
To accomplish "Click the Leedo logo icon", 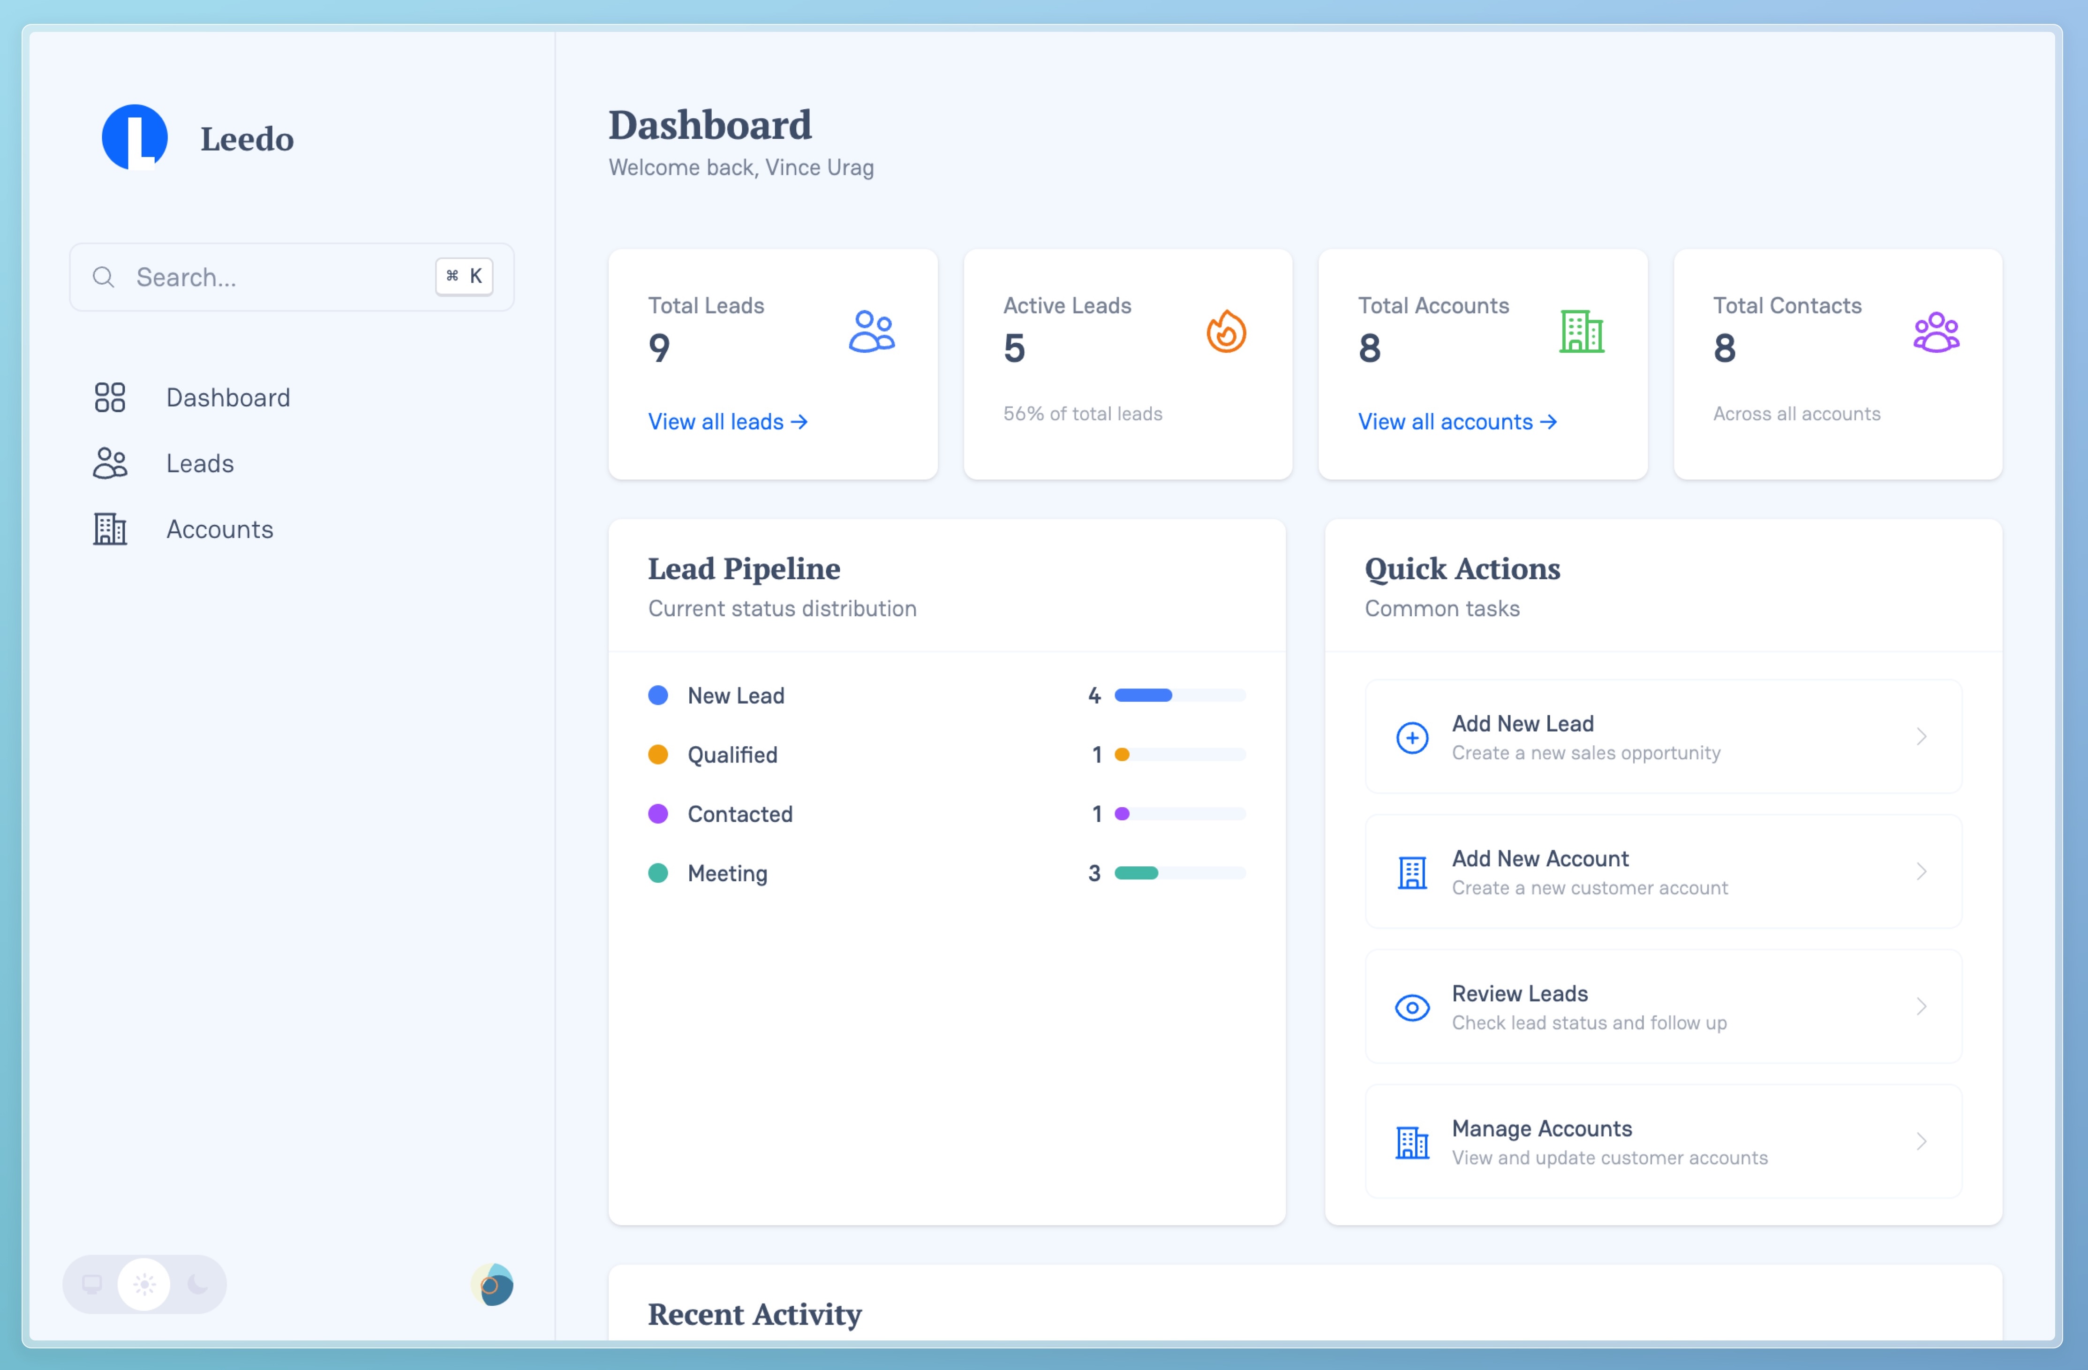I will (134, 137).
